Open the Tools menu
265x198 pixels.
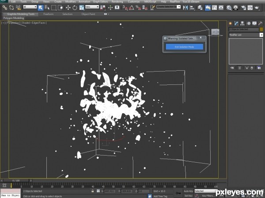[x=23, y=1]
